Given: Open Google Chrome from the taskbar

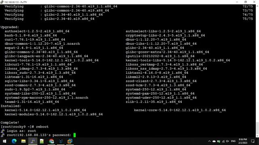Looking at the screenshot, I should (x=51, y=141).
